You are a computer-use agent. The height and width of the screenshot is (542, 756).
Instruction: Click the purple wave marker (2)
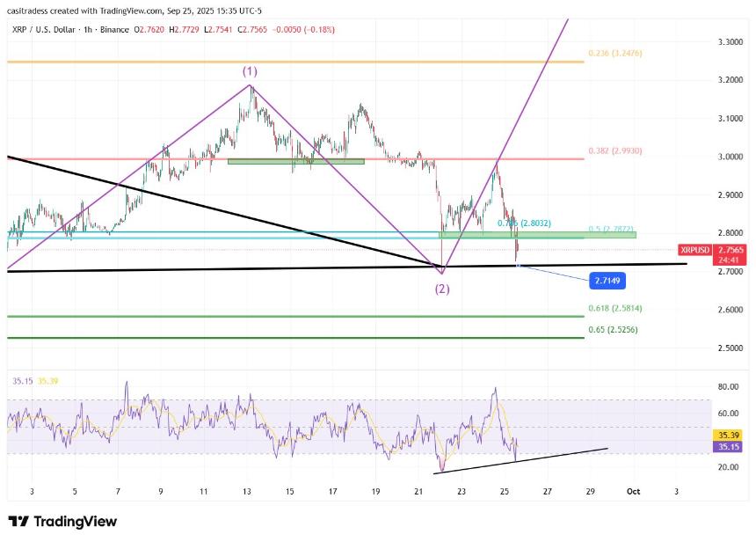(441, 288)
